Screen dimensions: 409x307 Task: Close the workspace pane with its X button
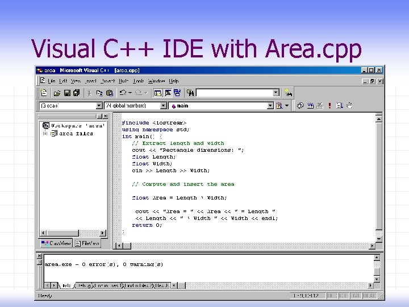(x=106, y=116)
